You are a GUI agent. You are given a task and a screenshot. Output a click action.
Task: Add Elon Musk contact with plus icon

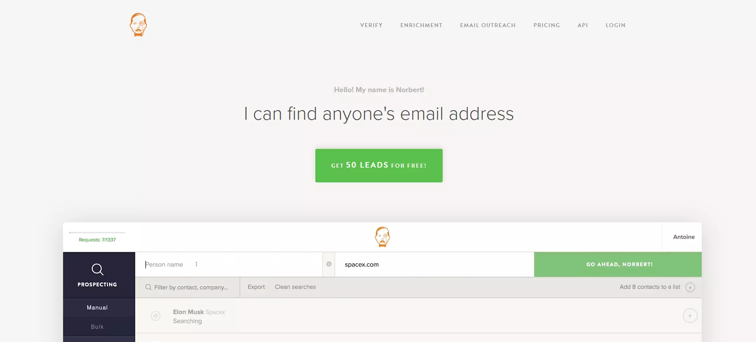(690, 316)
